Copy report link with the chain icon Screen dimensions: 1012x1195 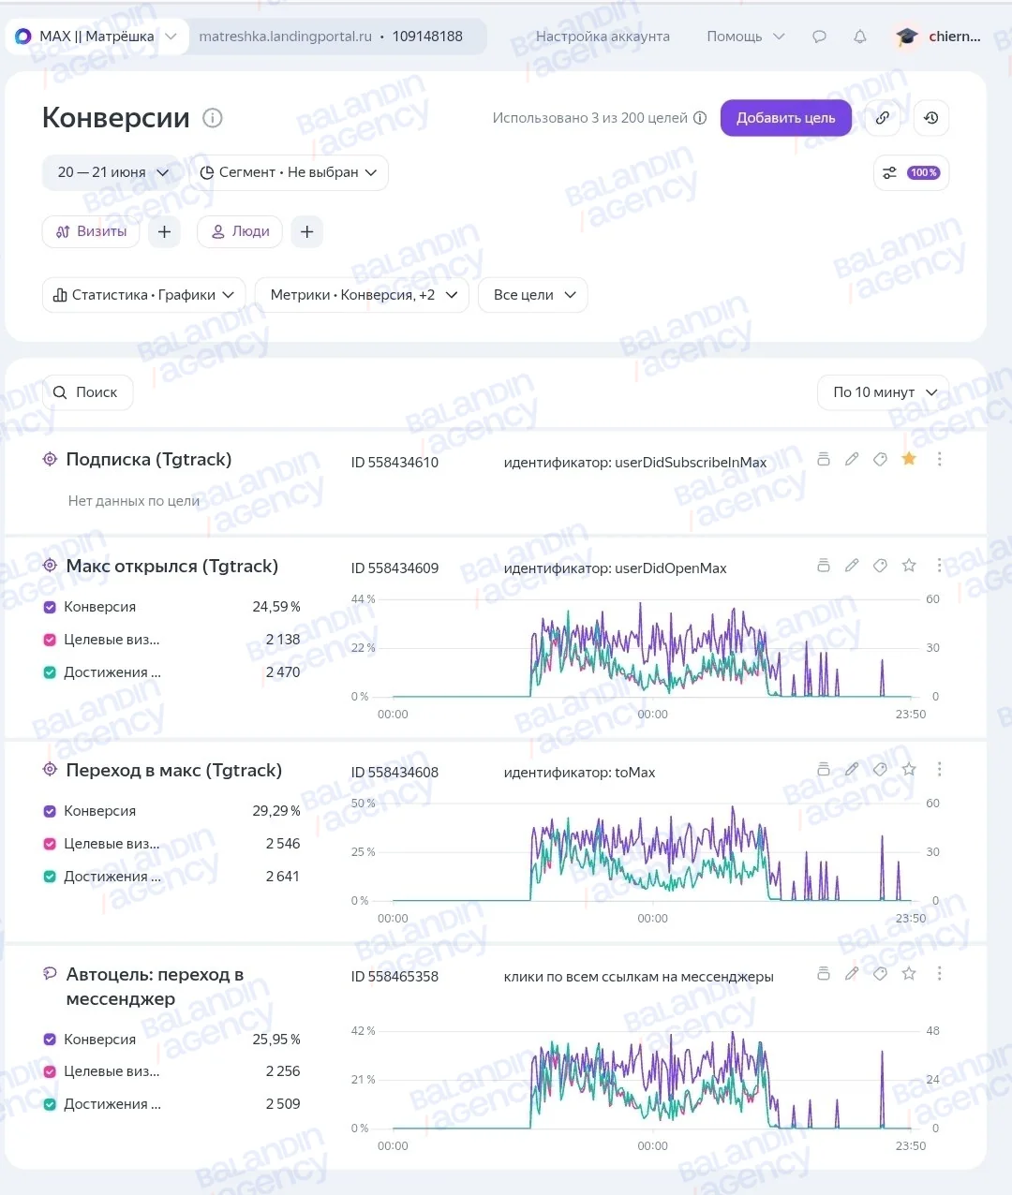point(883,118)
